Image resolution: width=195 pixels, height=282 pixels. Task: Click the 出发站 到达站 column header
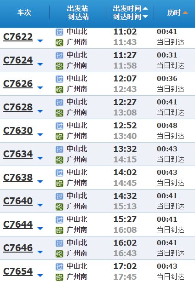click(78, 12)
